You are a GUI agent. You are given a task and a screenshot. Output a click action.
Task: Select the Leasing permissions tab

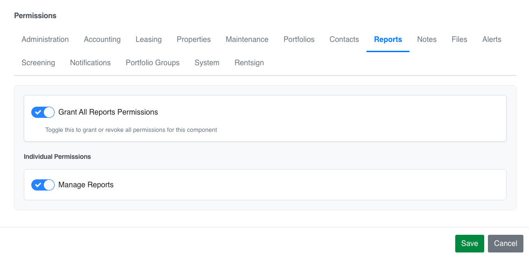click(149, 40)
